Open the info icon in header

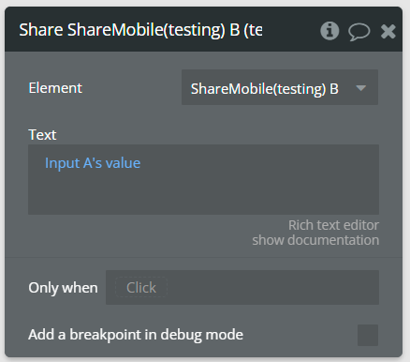329,31
